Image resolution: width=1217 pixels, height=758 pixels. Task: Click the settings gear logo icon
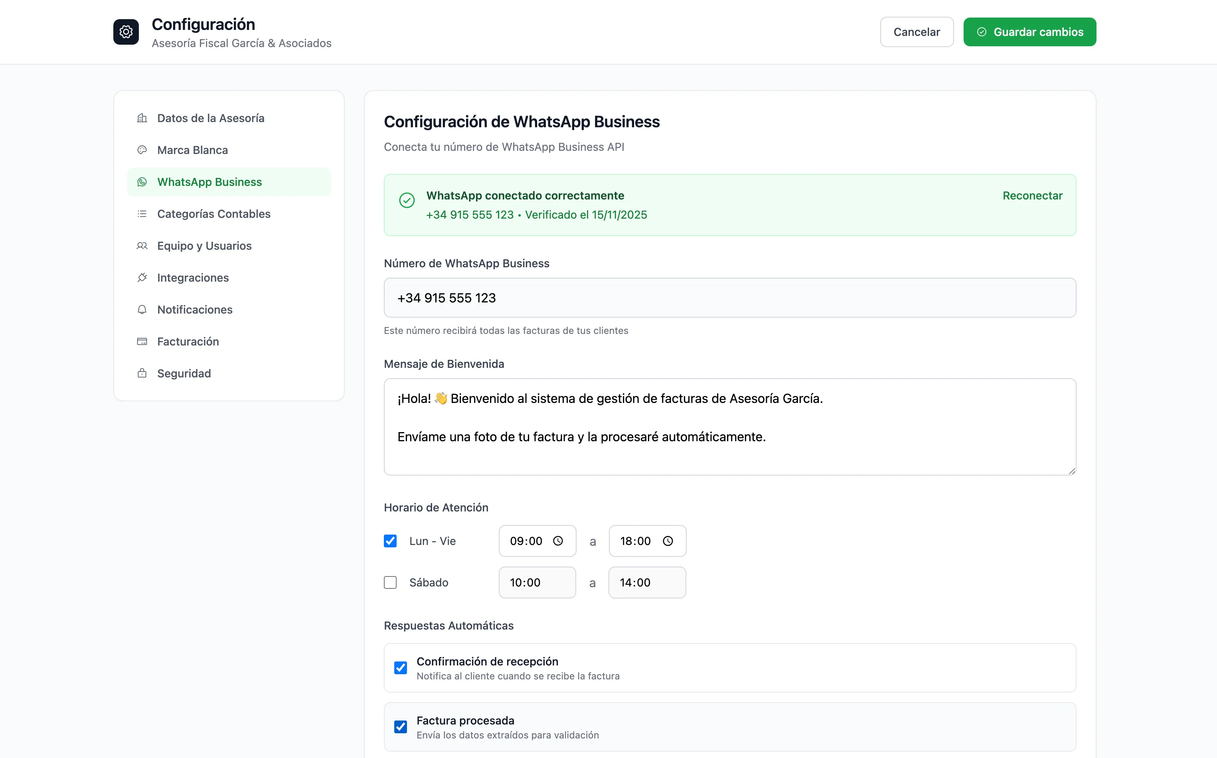[x=126, y=32]
